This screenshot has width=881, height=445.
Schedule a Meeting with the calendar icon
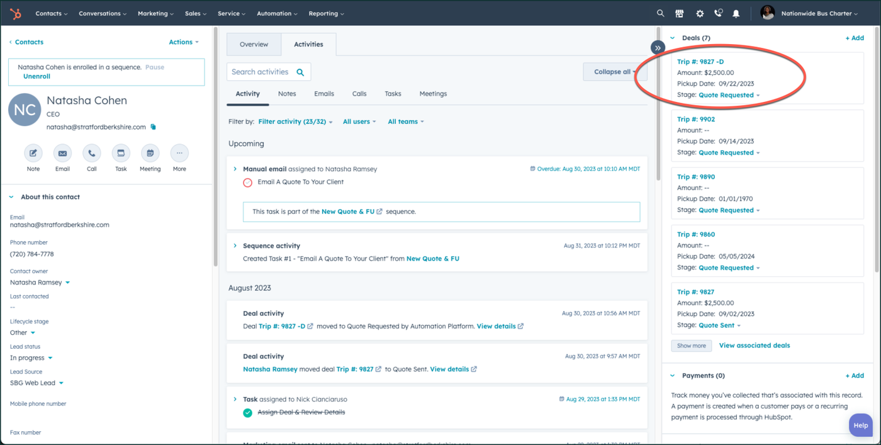click(150, 153)
